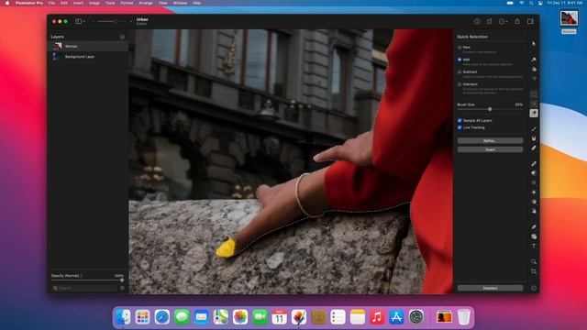Select the Background Layer
Screen dimensions: 587x330
tap(88, 57)
